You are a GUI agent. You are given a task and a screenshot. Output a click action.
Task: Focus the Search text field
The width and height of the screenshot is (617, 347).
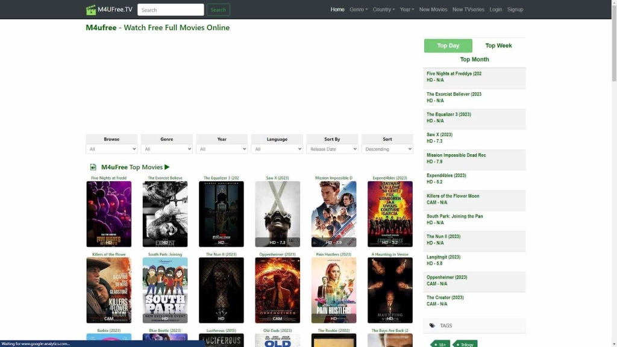(x=171, y=10)
